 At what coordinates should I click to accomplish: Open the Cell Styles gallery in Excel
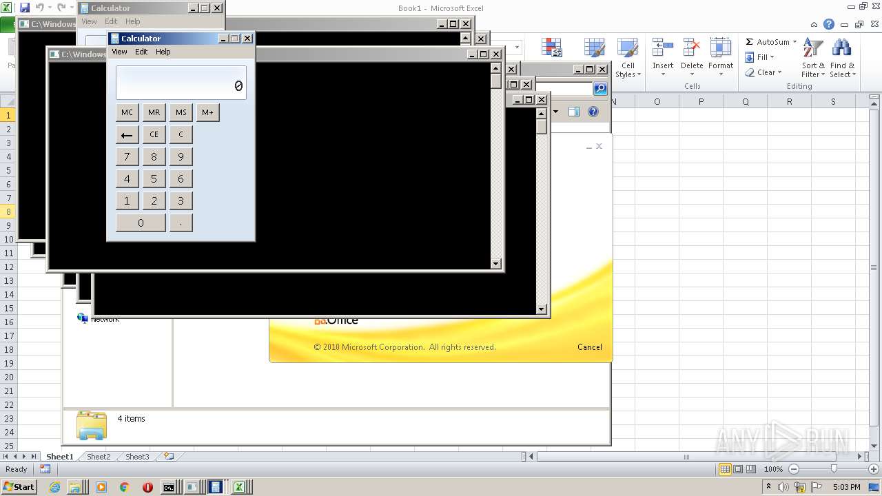[x=627, y=59]
